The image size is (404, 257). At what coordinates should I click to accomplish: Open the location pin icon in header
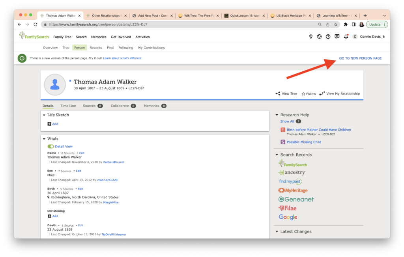(x=311, y=37)
